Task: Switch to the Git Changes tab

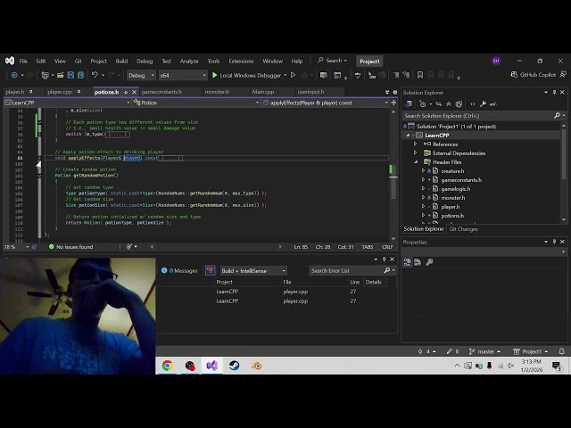Action: (464, 229)
